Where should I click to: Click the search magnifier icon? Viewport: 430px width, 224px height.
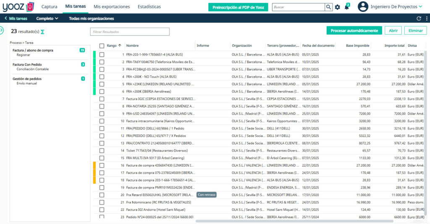[328, 7]
